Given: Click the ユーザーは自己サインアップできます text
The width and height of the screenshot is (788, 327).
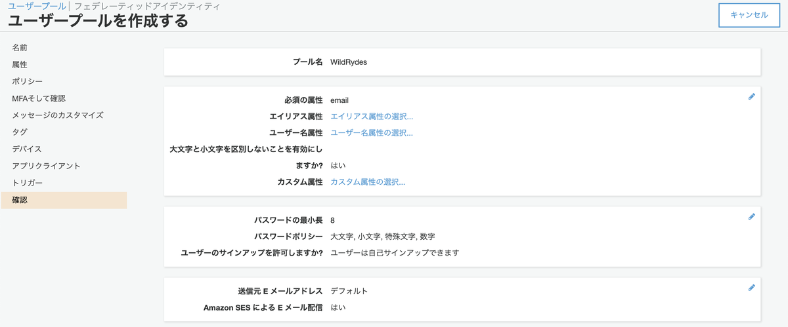Looking at the screenshot, I should [395, 253].
